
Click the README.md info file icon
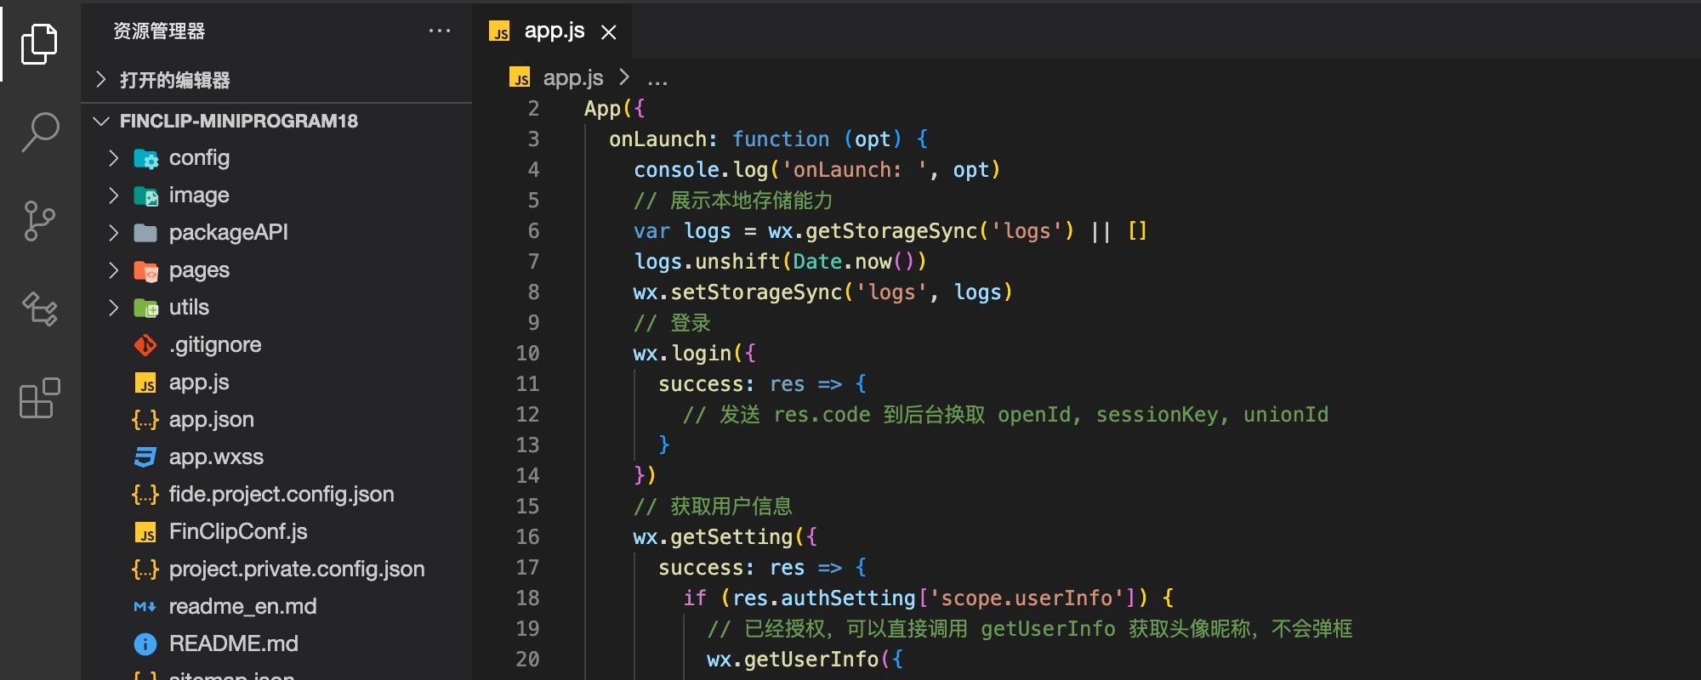tap(145, 644)
